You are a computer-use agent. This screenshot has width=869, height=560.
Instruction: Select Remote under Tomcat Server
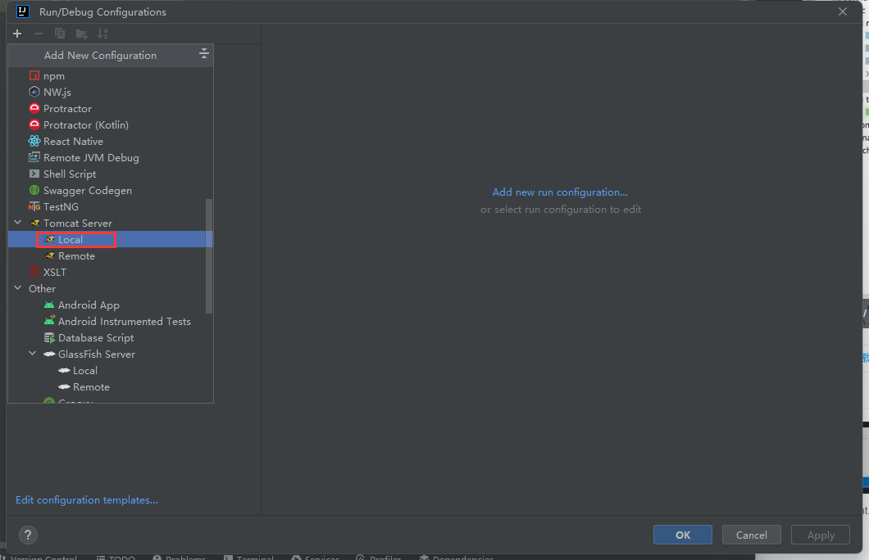click(x=76, y=255)
